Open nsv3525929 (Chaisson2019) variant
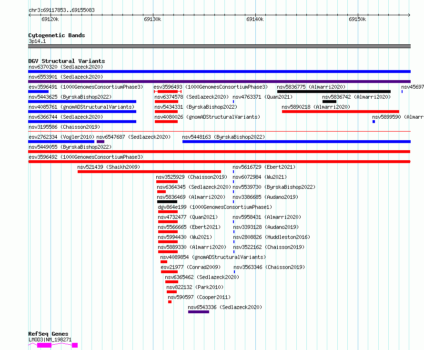This screenshot has width=424, height=350. (x=192, y=177)
